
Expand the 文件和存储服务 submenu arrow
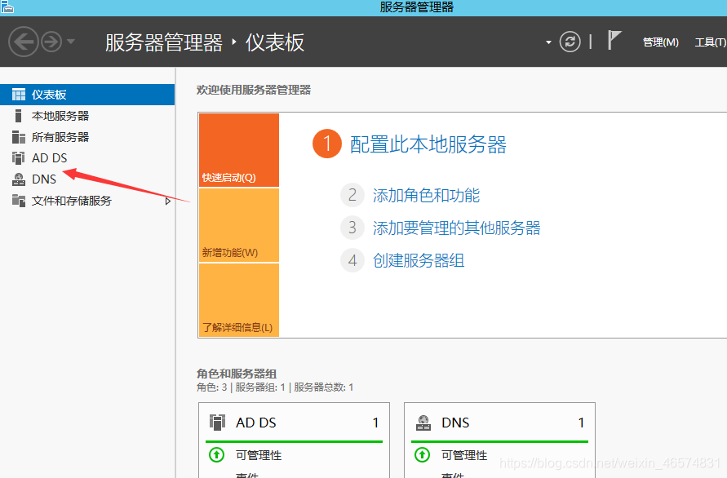coord(168,201)
